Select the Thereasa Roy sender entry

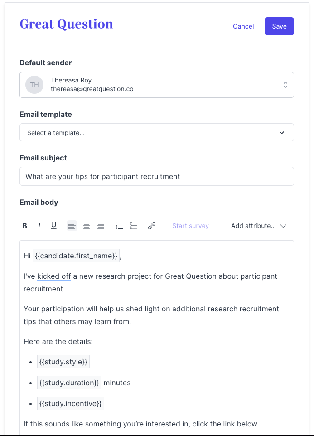tap(91, 84)
